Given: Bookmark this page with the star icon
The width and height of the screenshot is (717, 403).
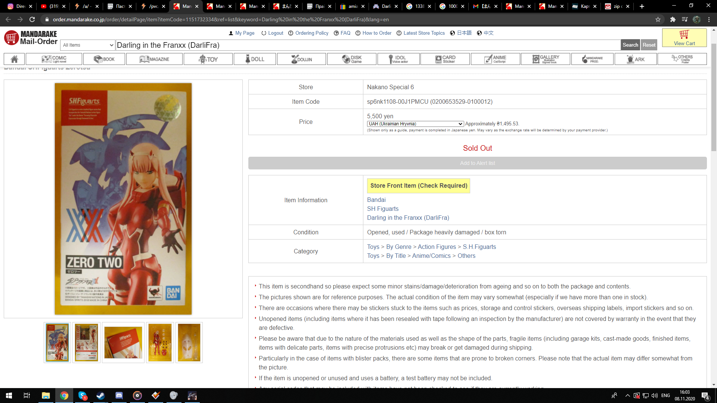Looking at the screenshot, I should coord(658,19).
